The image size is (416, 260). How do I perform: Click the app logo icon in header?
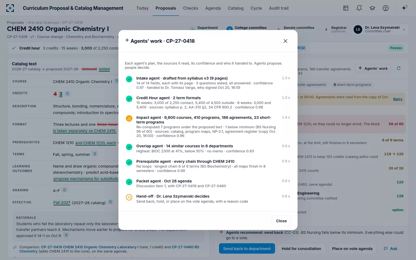tap(10, 8)
